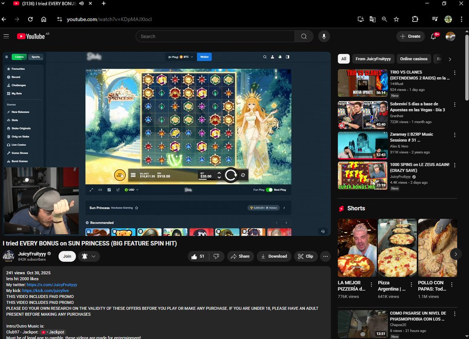Open zoom magnifier icon in address bar
The width and height of the screenshot is (469, 339).
pyautogui.click(x=384, y=19)
